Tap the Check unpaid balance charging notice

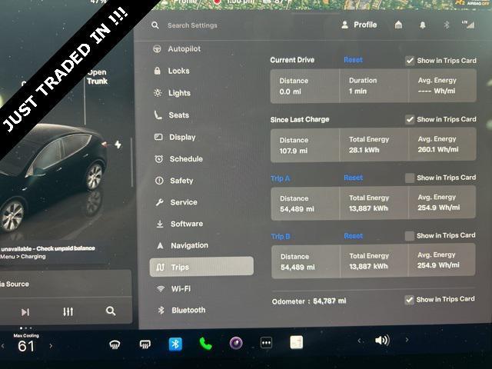tap(48, 252)
